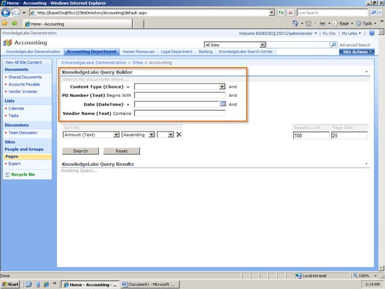Open the Export page link
This screenshot has height=289, width=385.
14,164
